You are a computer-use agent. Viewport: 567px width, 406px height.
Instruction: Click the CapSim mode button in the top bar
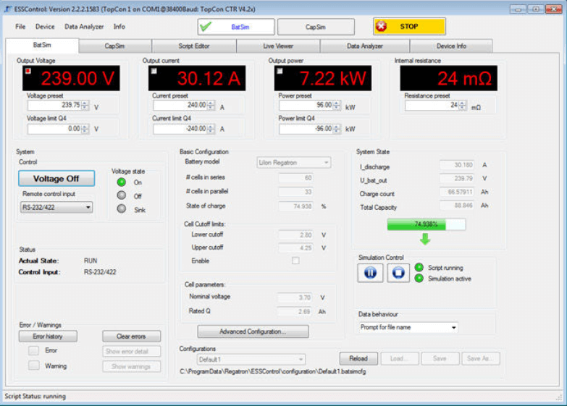(316, 27)
